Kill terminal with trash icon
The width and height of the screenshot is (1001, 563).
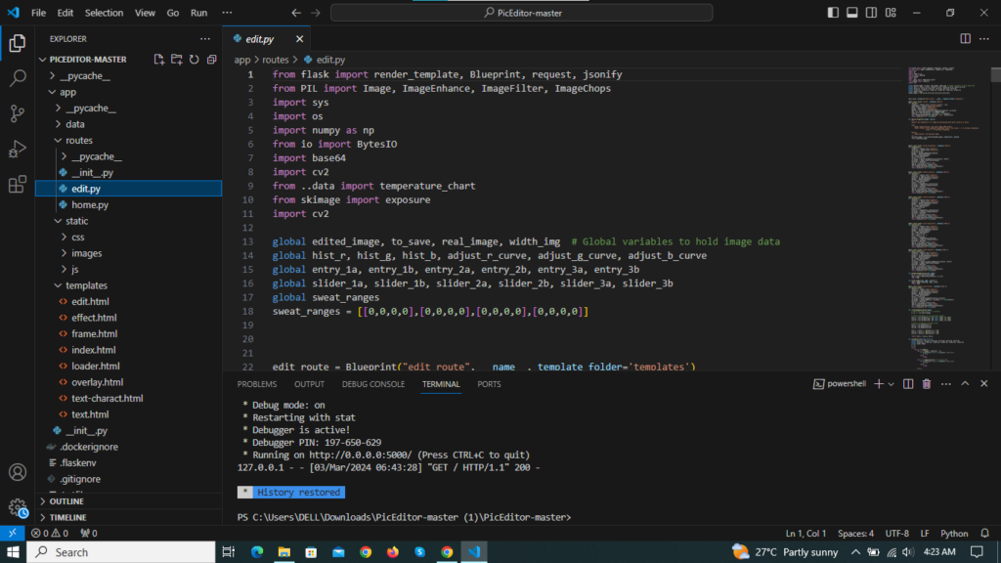point(927,384)
